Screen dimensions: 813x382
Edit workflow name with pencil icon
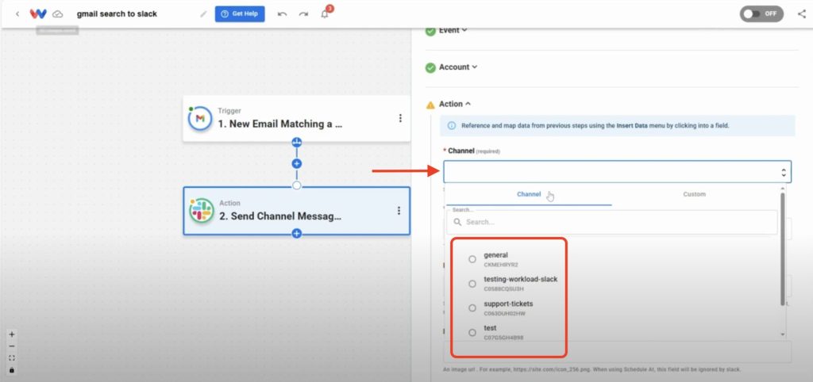pyautogui.click(x=203, y=14)
